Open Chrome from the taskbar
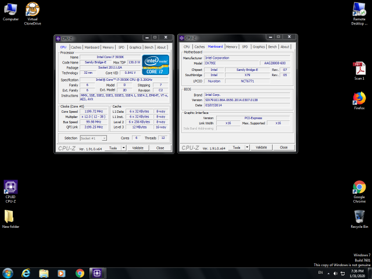 click(x=80, y=273)
